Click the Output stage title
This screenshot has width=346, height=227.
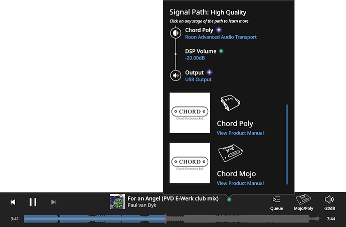click(x=195, y=72)
